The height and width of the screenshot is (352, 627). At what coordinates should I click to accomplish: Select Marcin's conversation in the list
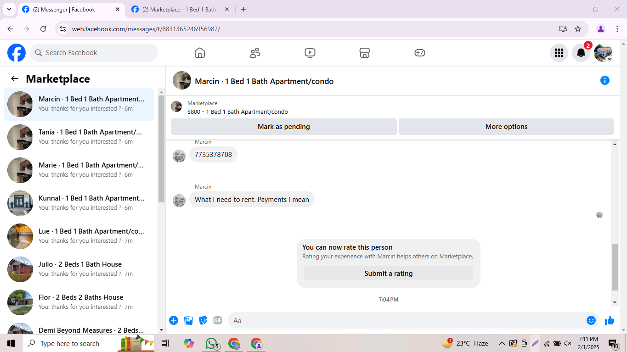(x=79, y=104)
